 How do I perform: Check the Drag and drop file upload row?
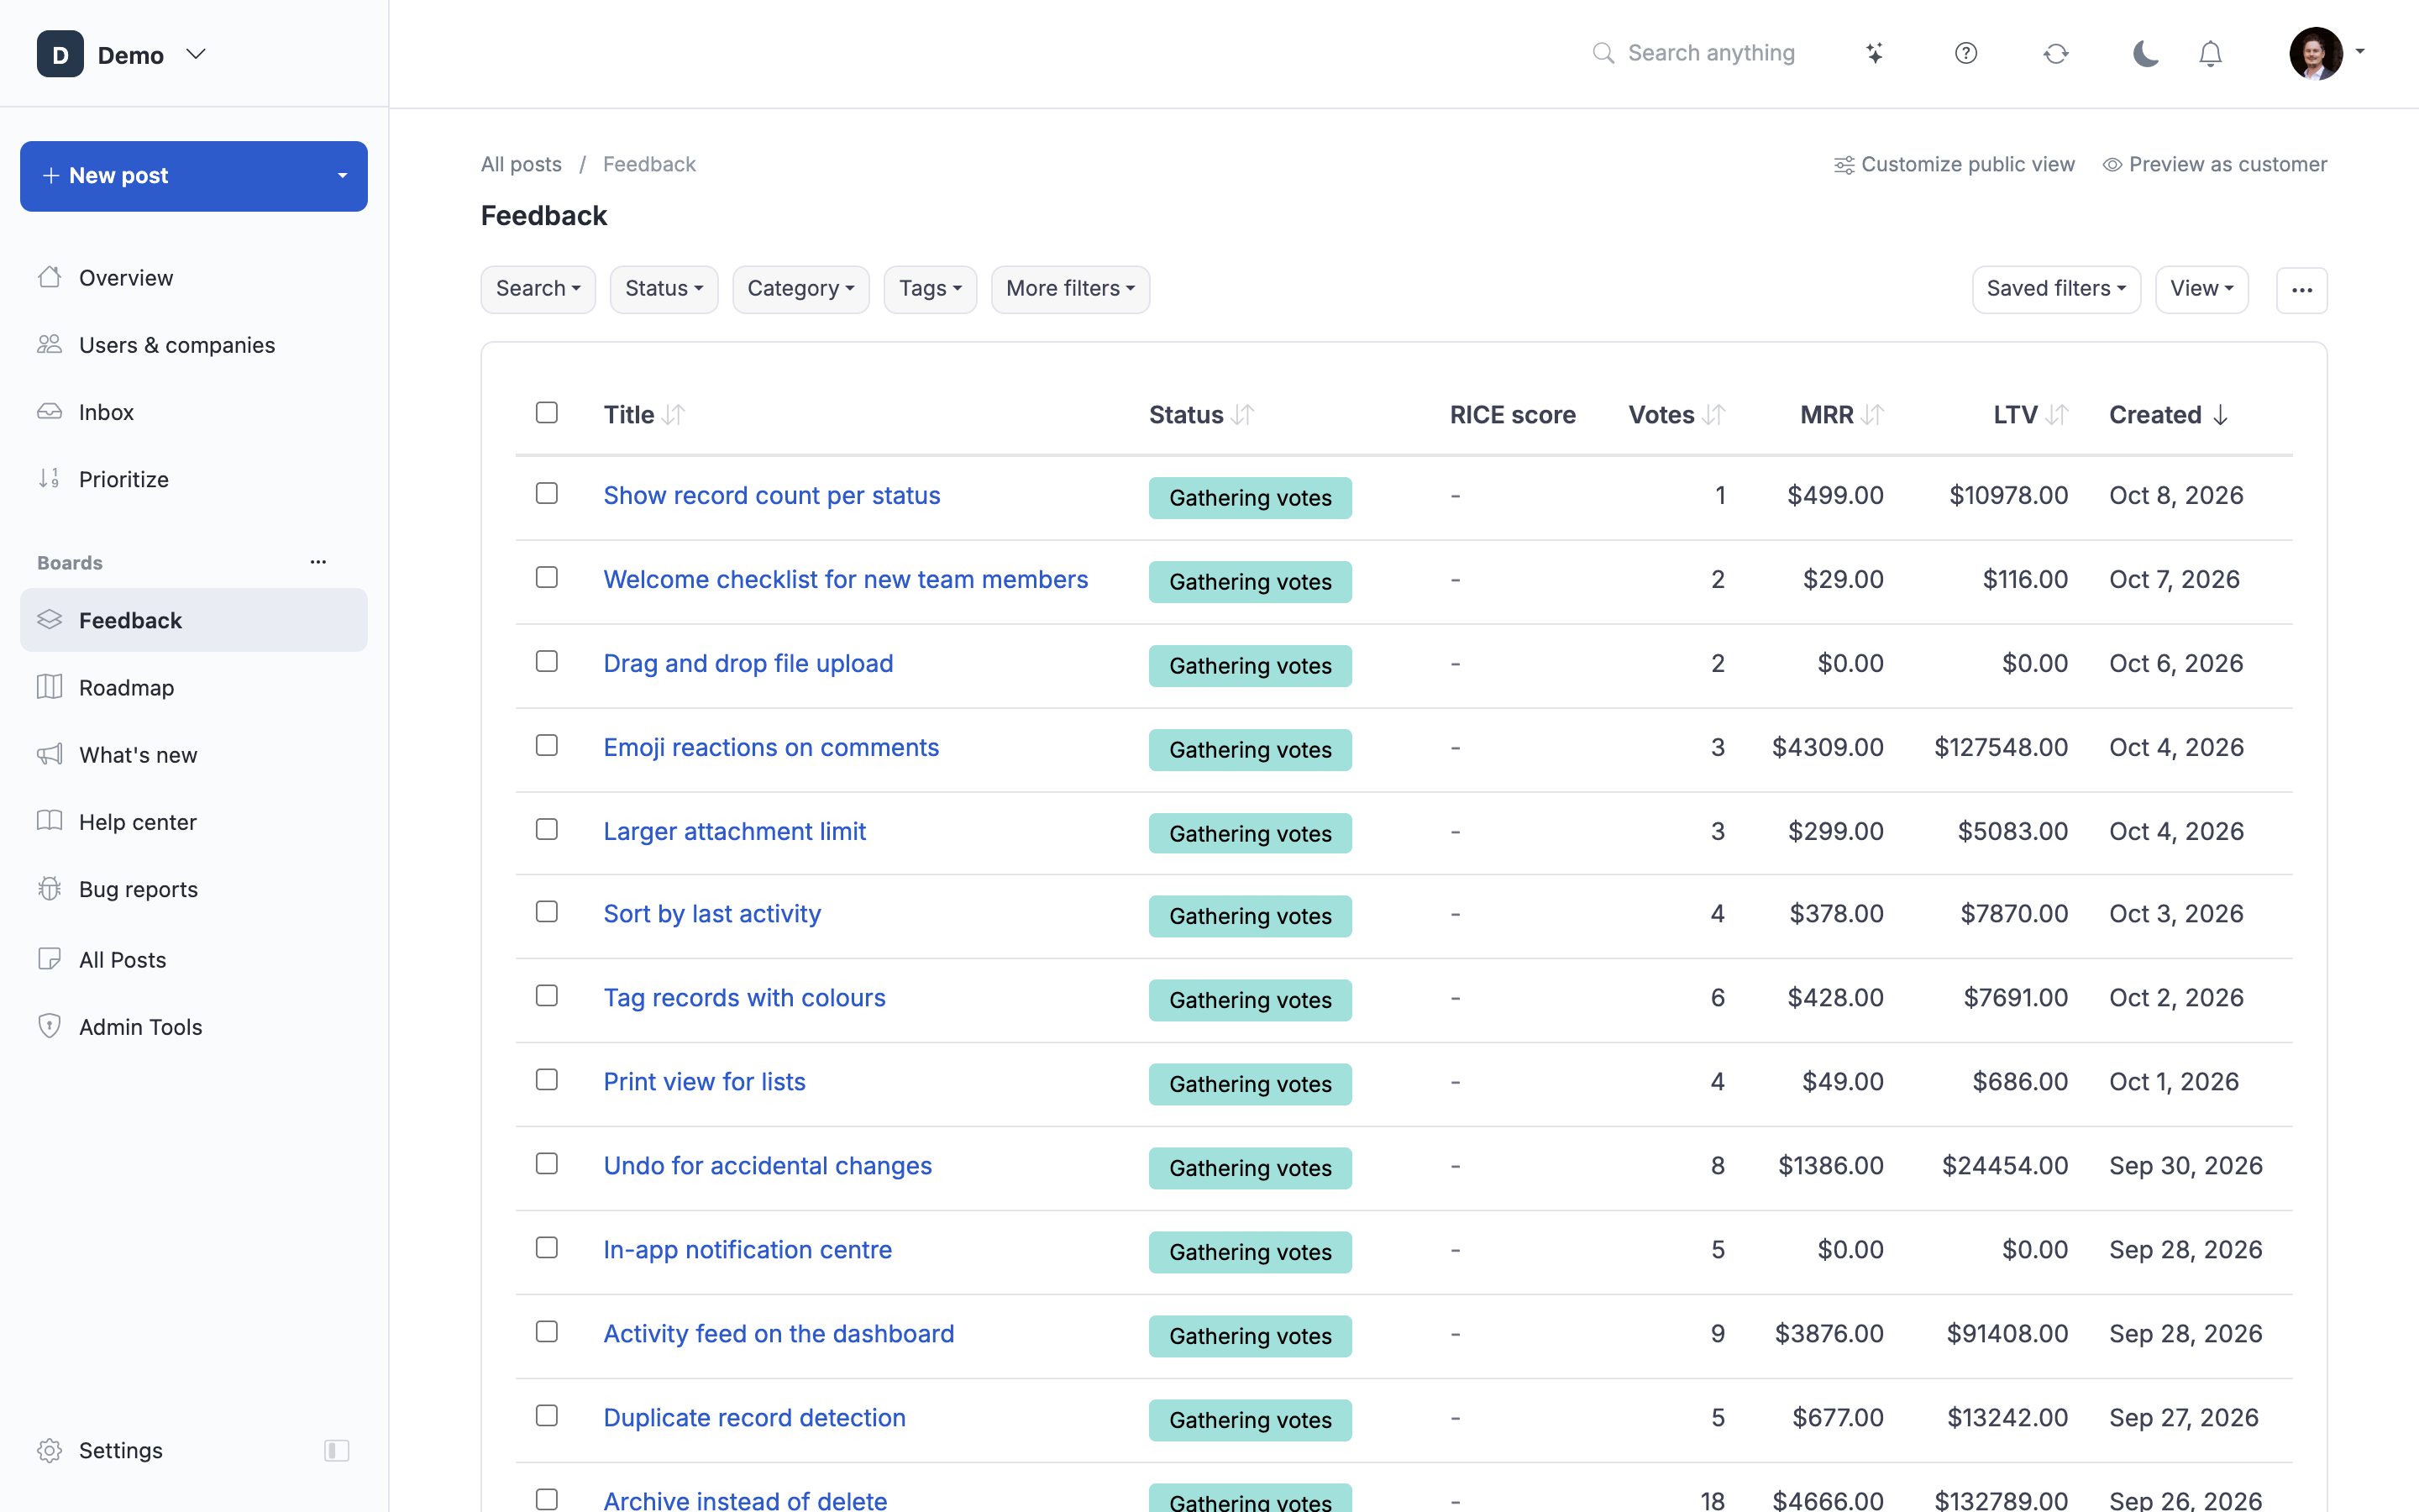click(x=547, y=661)
